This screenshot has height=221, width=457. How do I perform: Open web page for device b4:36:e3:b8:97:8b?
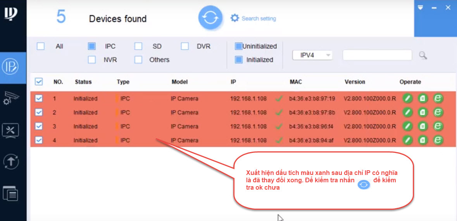438,112
